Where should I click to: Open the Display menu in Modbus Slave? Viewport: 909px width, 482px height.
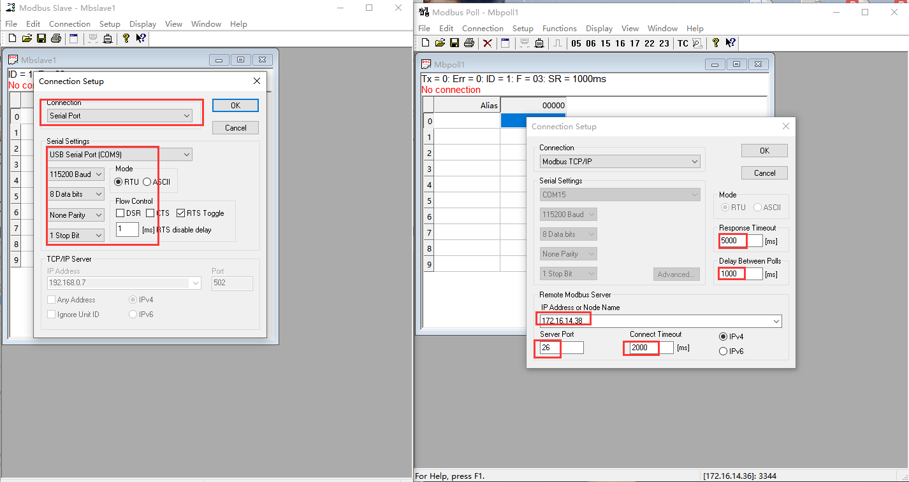click(x=143, y=24)
